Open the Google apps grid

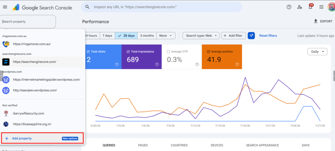point(321,7)
